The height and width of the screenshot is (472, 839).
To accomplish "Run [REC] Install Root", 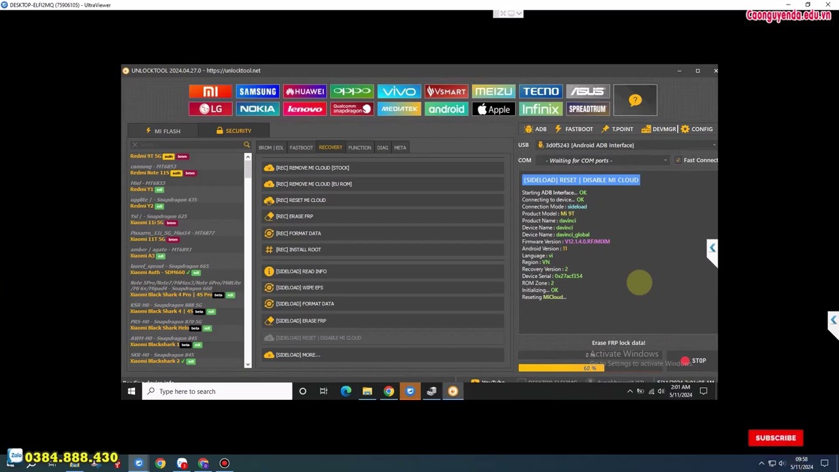I will coord(383,250).
